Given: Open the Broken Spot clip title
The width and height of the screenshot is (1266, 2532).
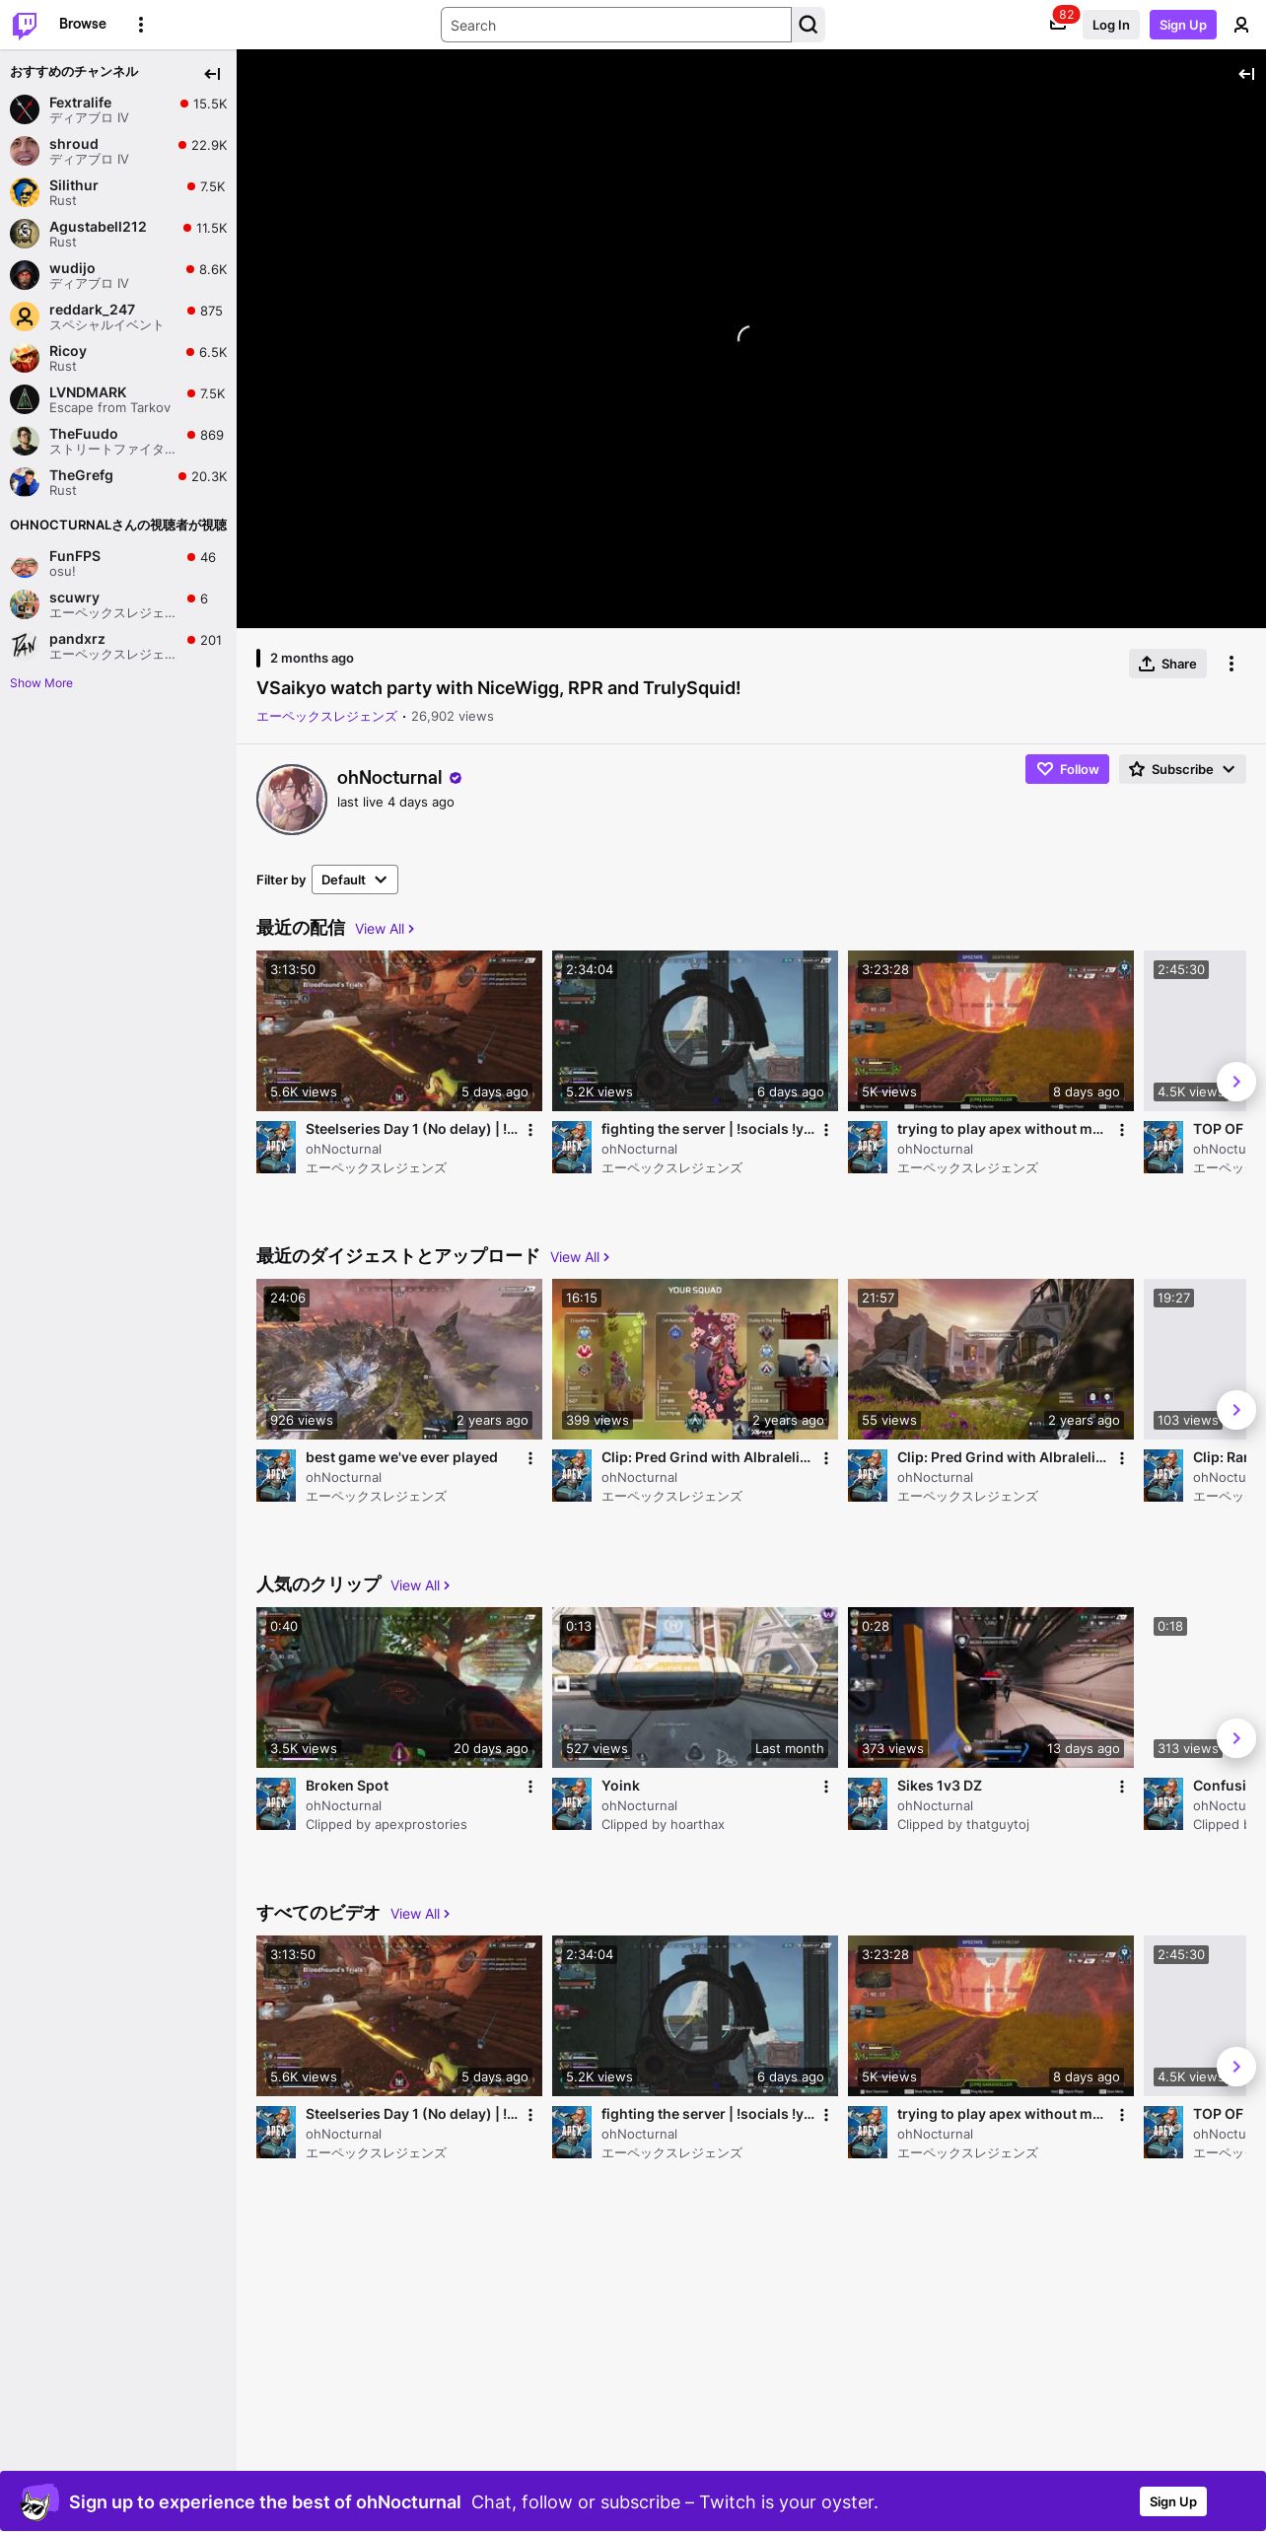Looking at the screenshot, I should (x=347, y=1786).
